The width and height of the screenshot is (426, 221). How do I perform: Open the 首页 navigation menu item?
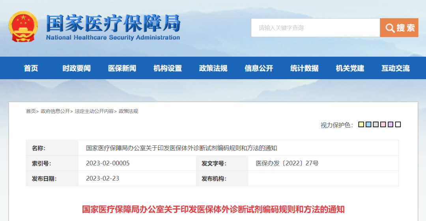pos(31,68)
